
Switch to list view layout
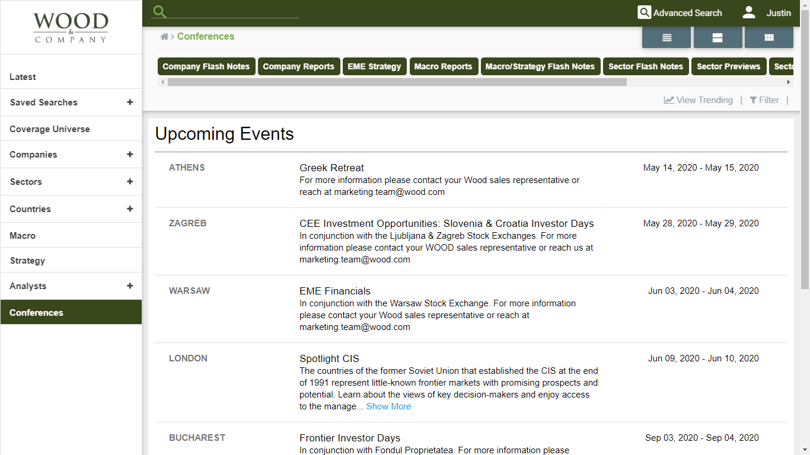666,37
